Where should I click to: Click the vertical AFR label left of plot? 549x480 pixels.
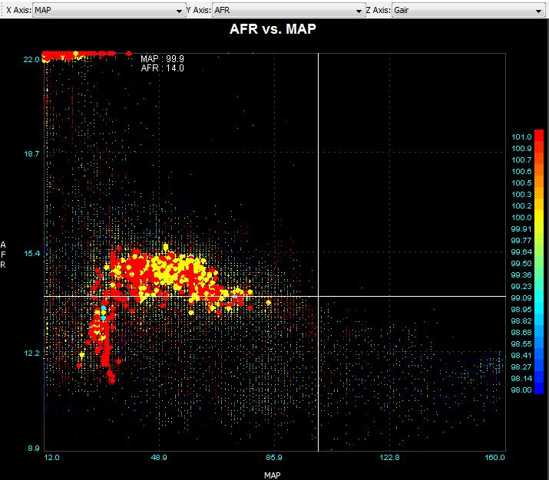pyautogui.click(x=4, y=255)
